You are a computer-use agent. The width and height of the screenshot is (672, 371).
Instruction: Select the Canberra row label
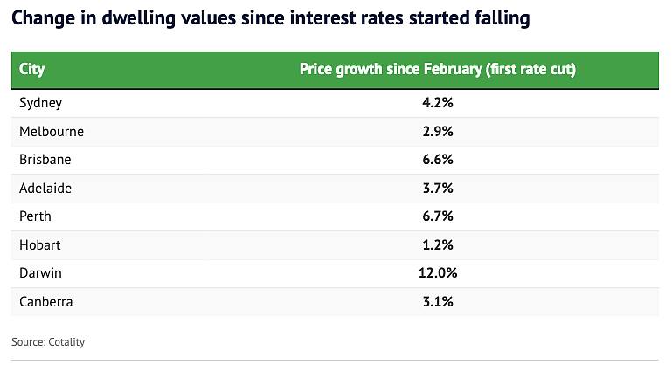click(45, 302)
